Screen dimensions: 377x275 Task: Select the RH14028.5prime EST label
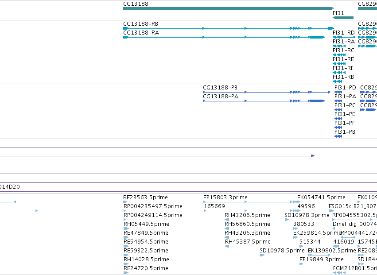(146, 260)
